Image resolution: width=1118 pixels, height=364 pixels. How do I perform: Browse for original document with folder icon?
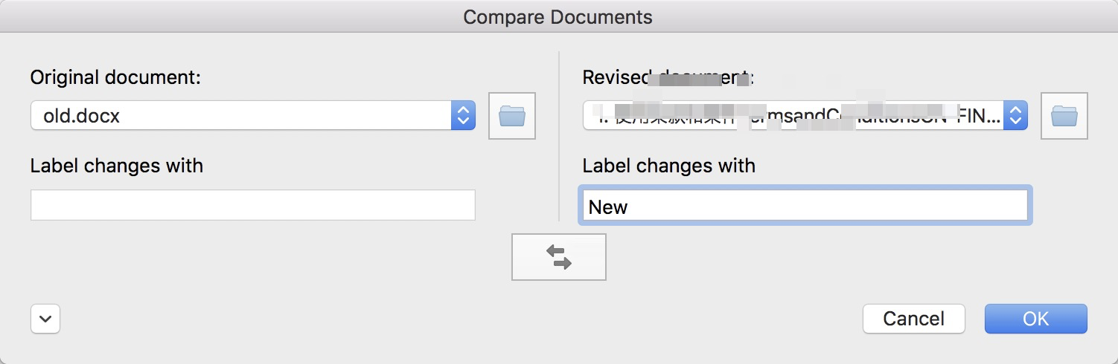coord(512,116)
